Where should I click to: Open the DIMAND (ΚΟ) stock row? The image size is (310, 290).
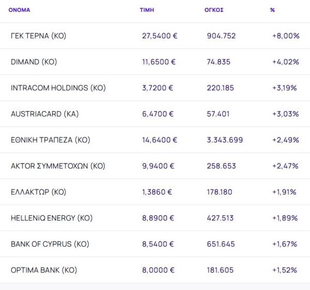tap(34, 62)
